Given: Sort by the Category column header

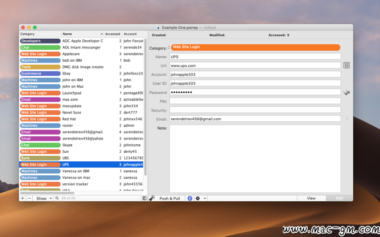Looking at the screenshot, I should (40, 34).
